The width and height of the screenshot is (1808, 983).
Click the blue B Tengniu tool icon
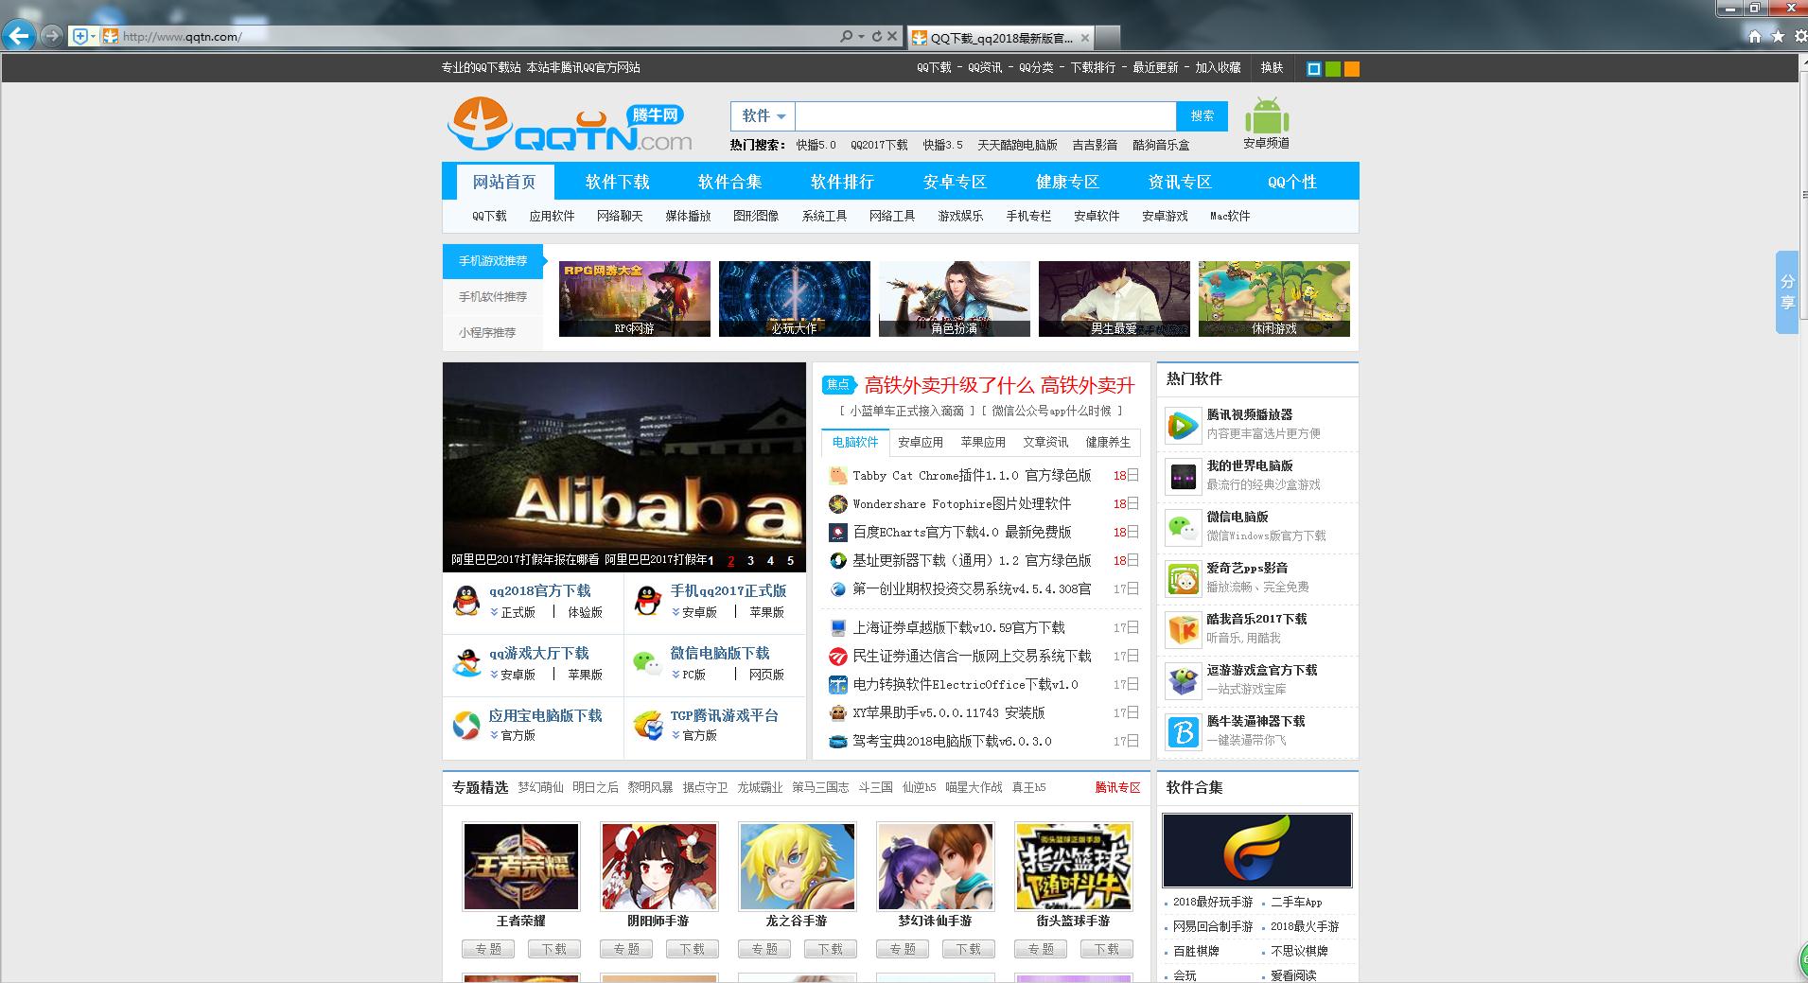(x=1182, y=731)
